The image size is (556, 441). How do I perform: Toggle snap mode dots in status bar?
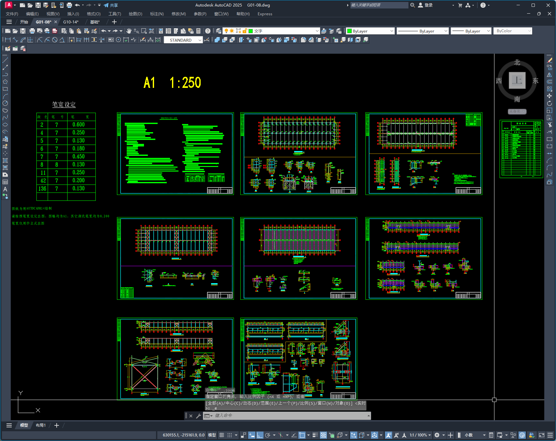click(x=230, y=435)
